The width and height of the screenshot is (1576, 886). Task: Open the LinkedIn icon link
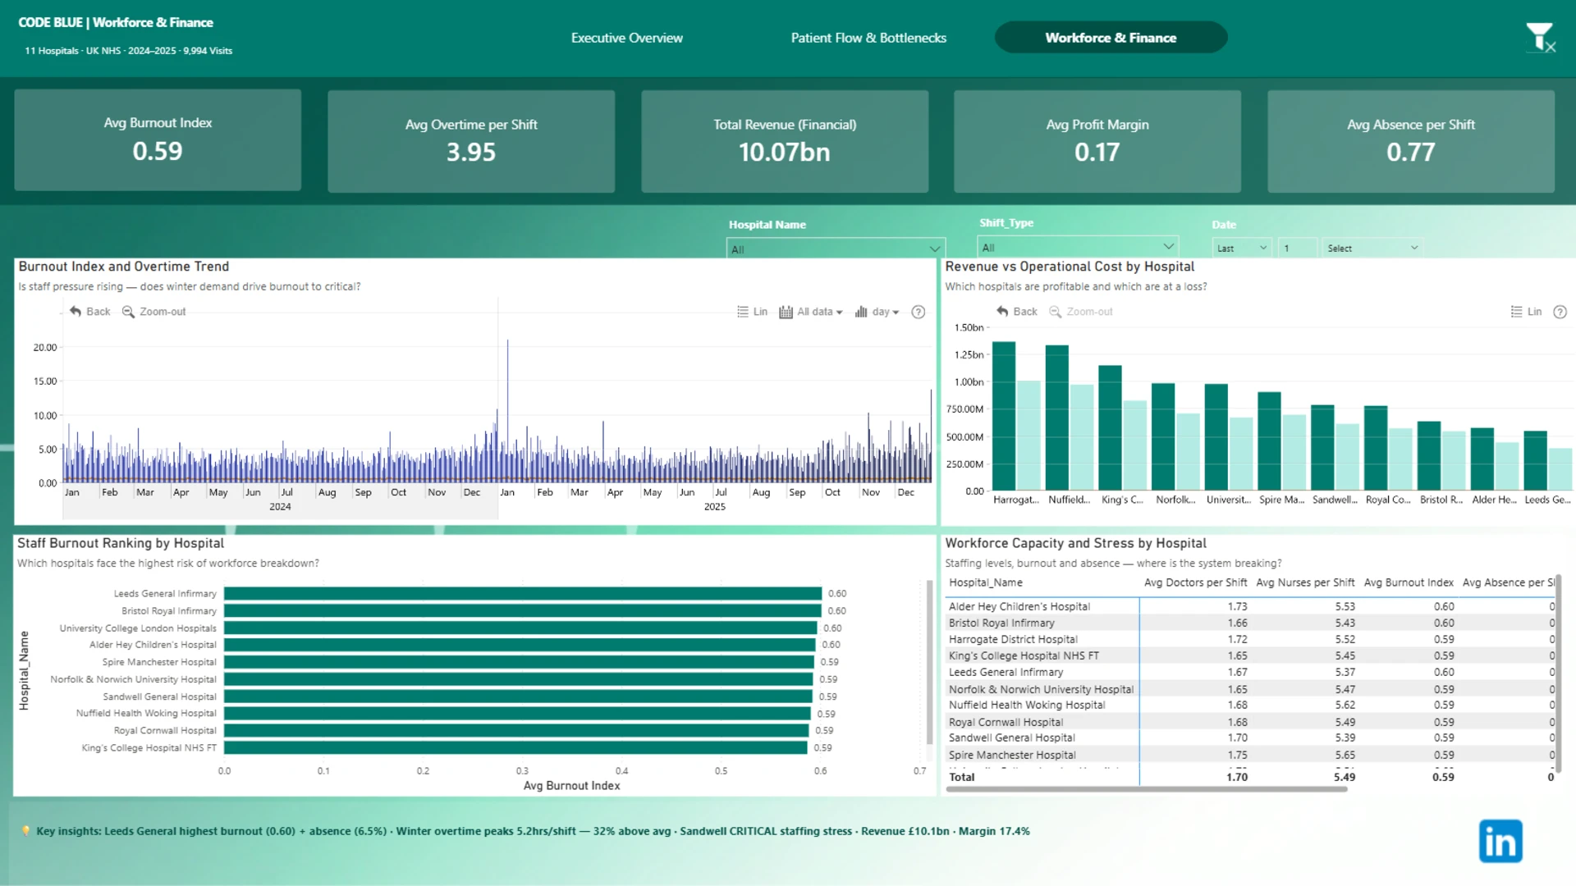[1500, 841]
